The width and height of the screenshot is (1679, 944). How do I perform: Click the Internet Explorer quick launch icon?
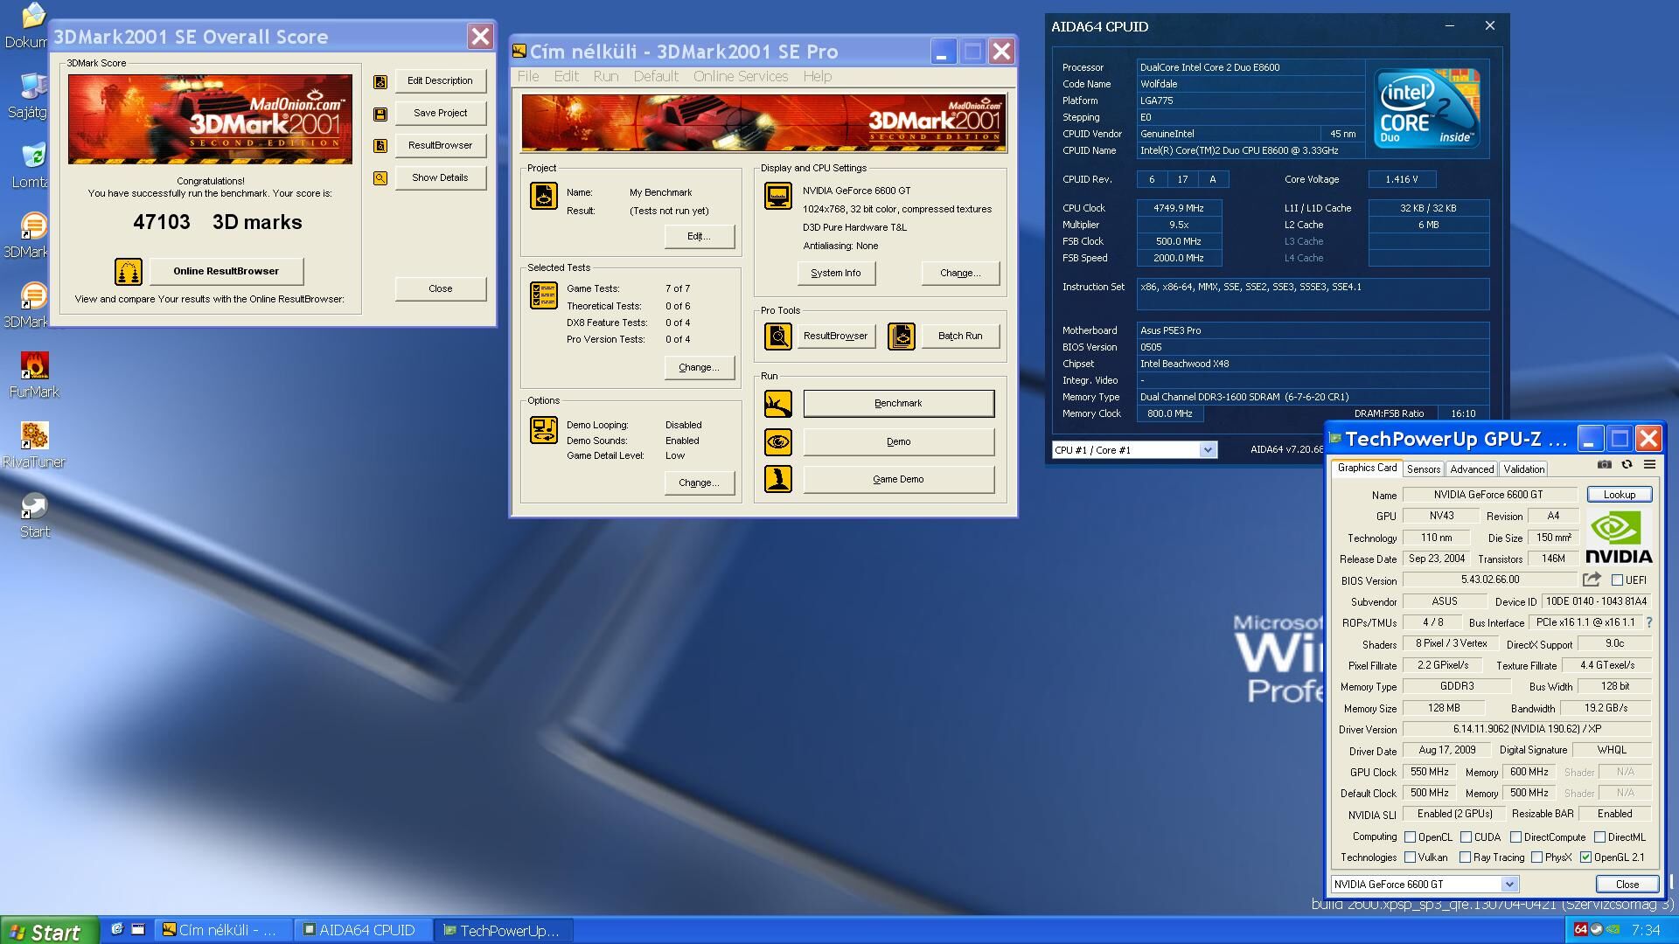(117, 930)
